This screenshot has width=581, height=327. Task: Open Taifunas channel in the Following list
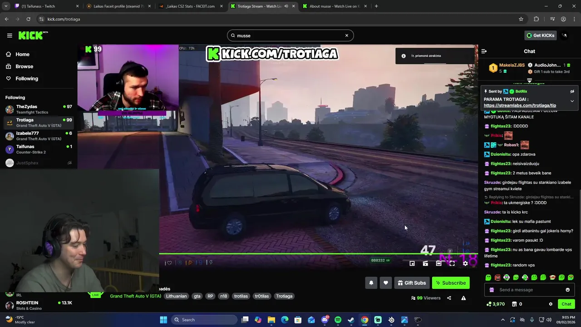pos(39,149)
